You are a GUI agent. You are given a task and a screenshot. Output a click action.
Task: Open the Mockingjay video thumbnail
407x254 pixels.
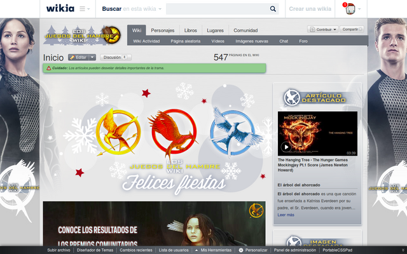[x=317, y=134]
